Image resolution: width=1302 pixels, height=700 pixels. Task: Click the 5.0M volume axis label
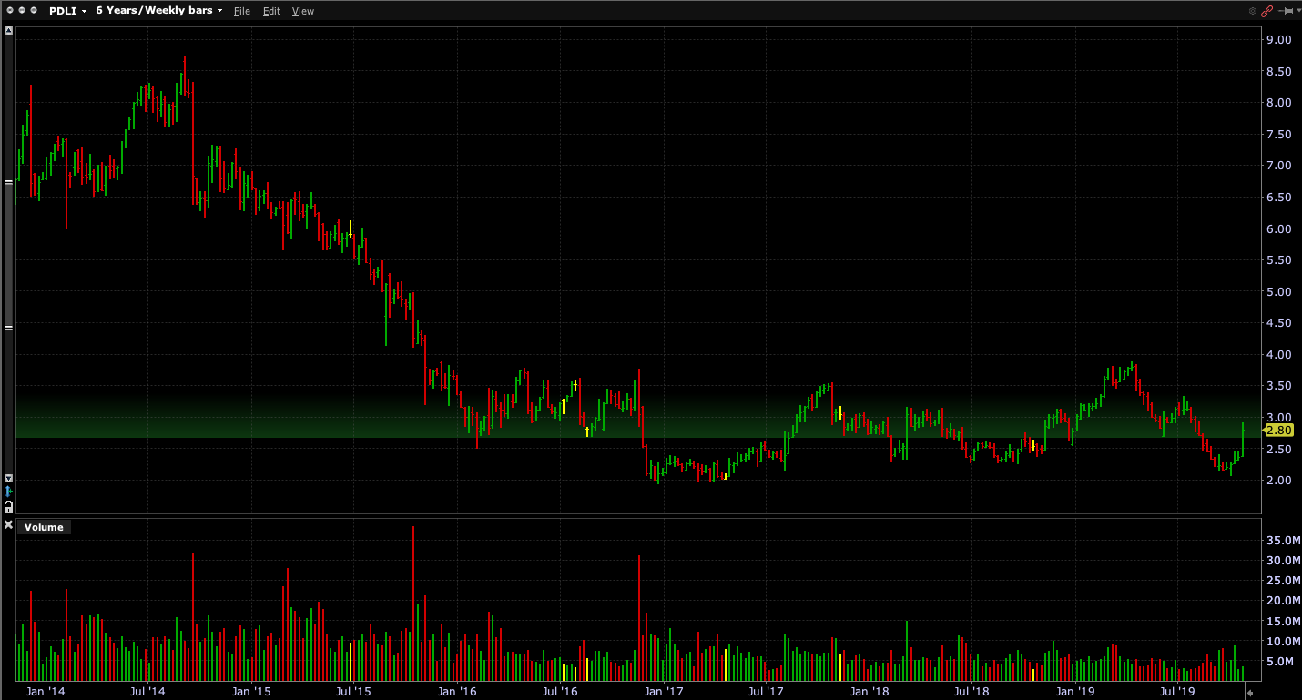[x=1280, y=662]
